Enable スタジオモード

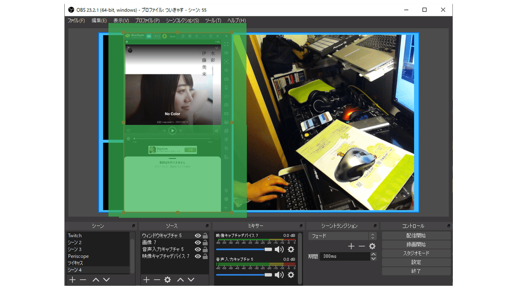[416, 253]
